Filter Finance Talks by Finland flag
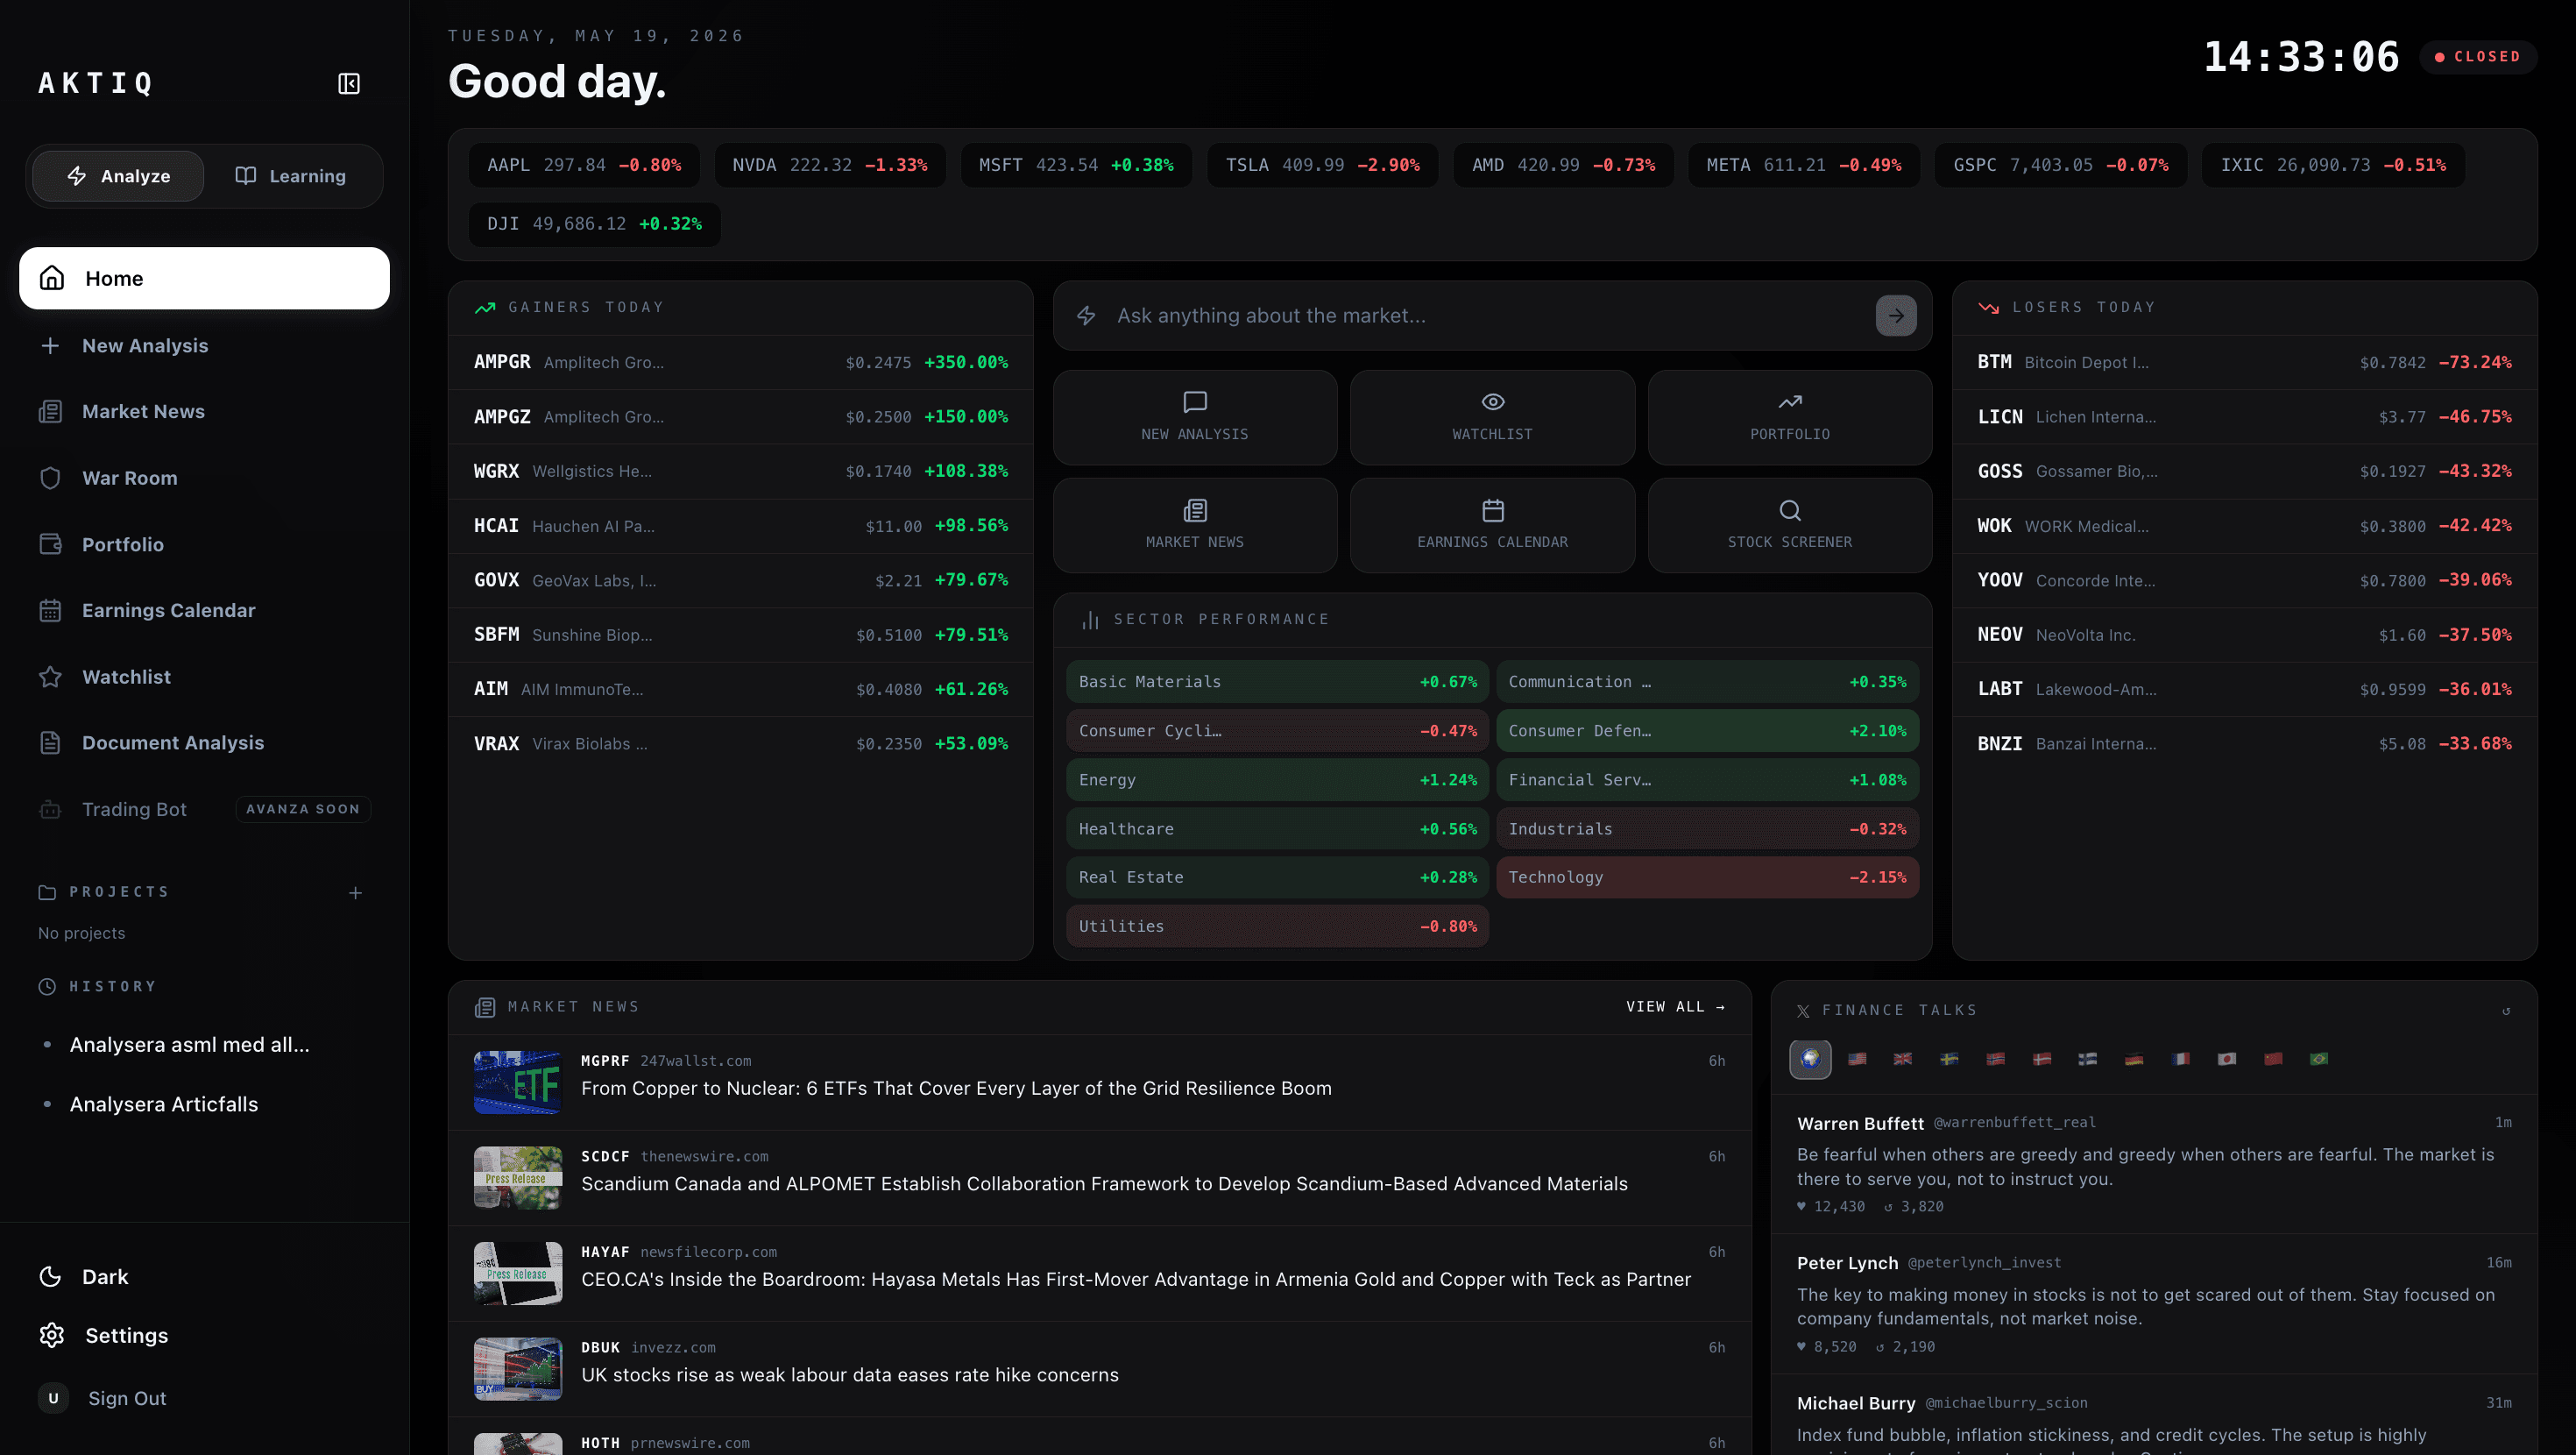The height and width of the screenshot is (1455, 2576). (2088, 1059)
